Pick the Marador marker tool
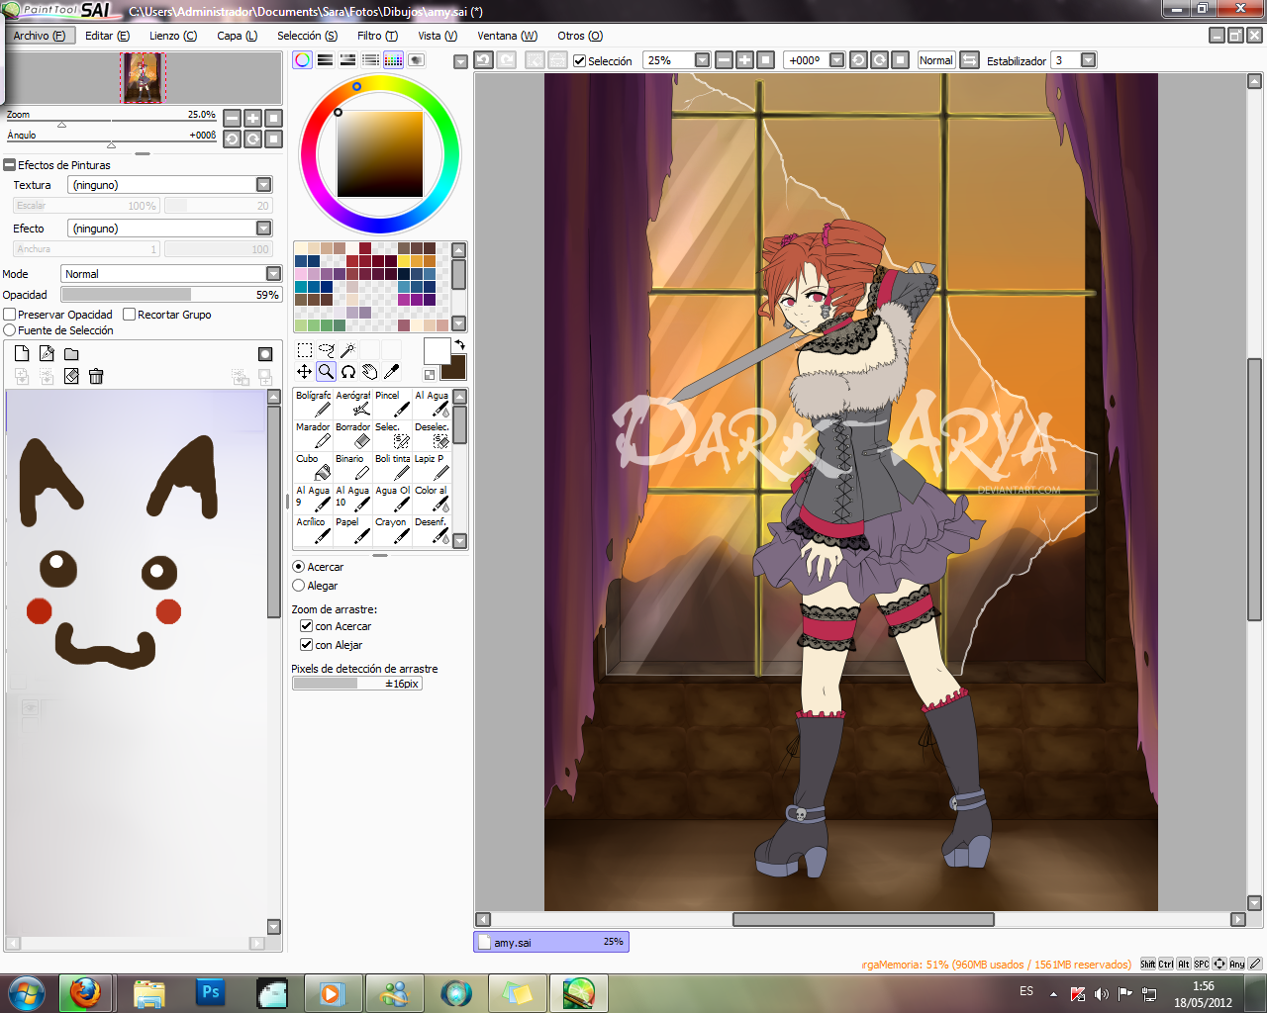 pos(313,435)
